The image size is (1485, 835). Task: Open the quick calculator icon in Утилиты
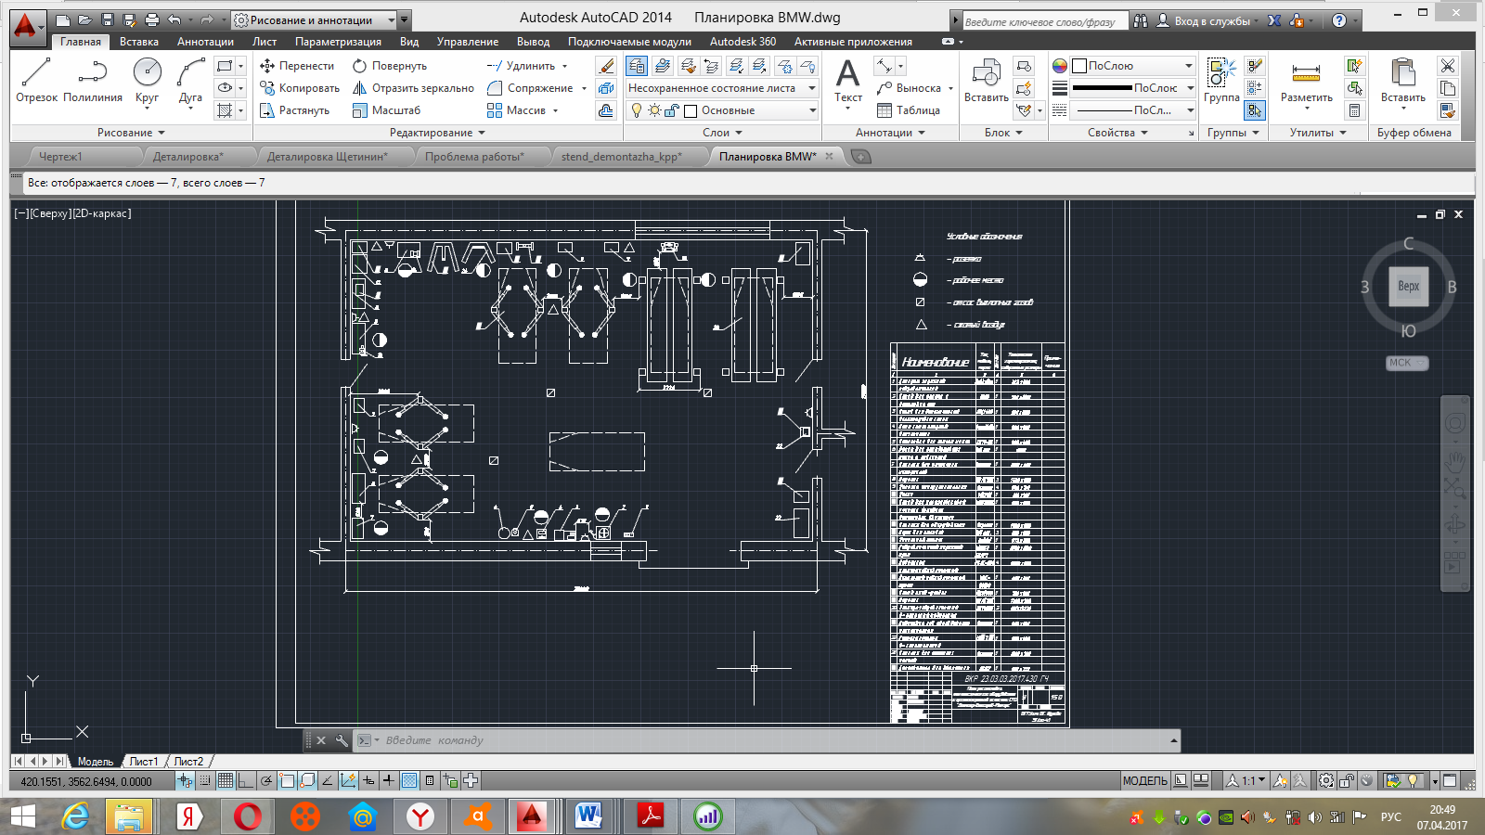coord(1354,110)
